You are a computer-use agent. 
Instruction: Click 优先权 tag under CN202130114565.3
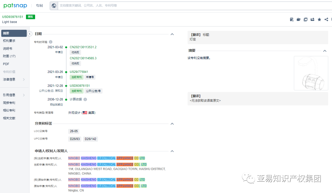pyautogui.click(x=75, y=64)
